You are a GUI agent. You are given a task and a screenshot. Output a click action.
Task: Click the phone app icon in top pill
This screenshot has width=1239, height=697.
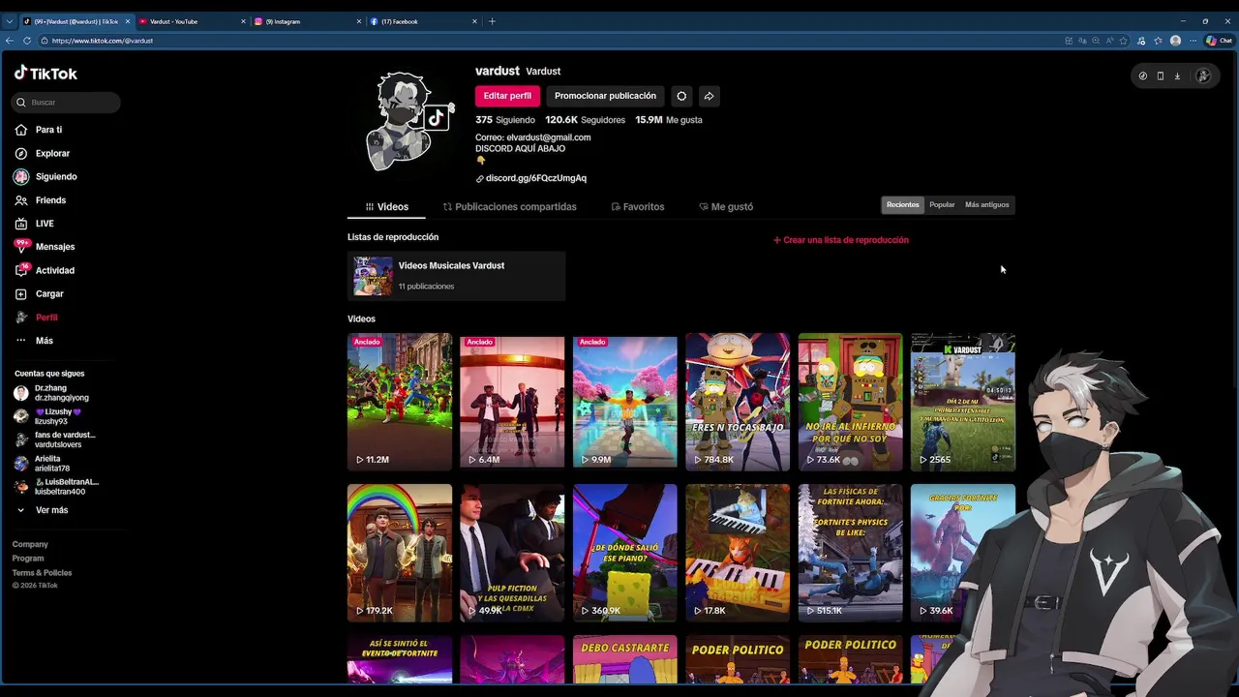pyautogui.click(x=1160, y=76)
